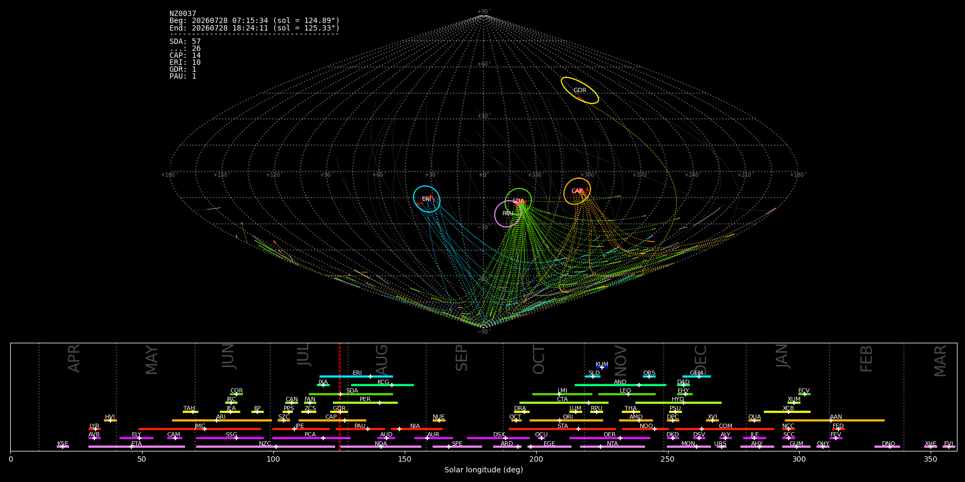965x482 pixels.
Task: Select the cyan ERI radiant circle on sky map
Action: point(427,199)
